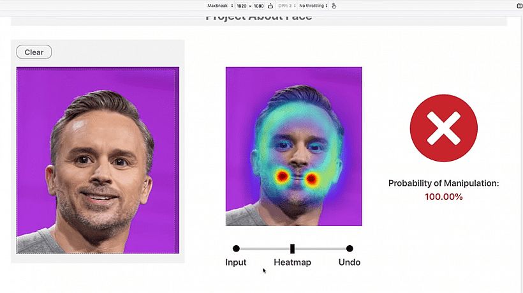This screenshot has height=293, width=523.
Task: Click the 100.00% probability value
Action: pyautogui.click(x=443, y=197)
